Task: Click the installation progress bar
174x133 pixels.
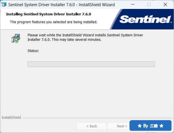Action: pyautogui.click(x=91, y=64)
